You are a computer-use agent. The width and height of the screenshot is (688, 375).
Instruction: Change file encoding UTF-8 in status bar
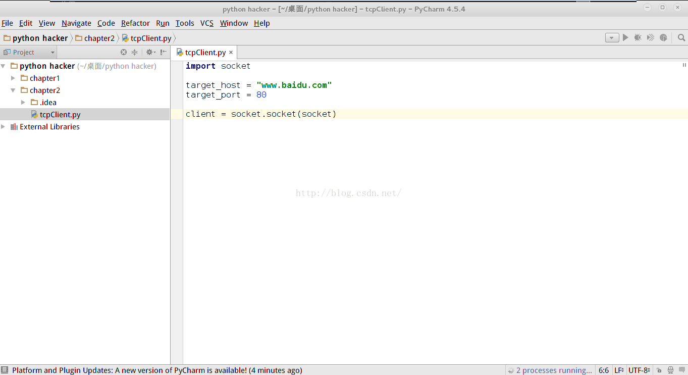tap(639, 370)
